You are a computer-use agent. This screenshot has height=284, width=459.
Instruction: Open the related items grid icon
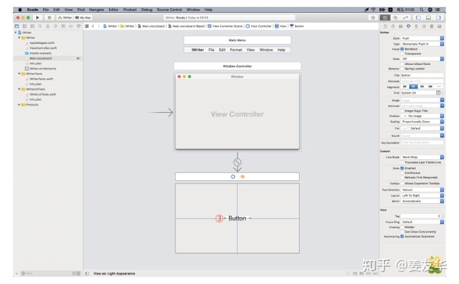click(x=87, y=26)
